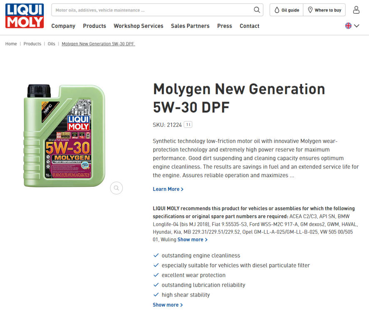Expand benefits list Show more link
Viewport: 369px width, 312px height.
pos(168,305)
